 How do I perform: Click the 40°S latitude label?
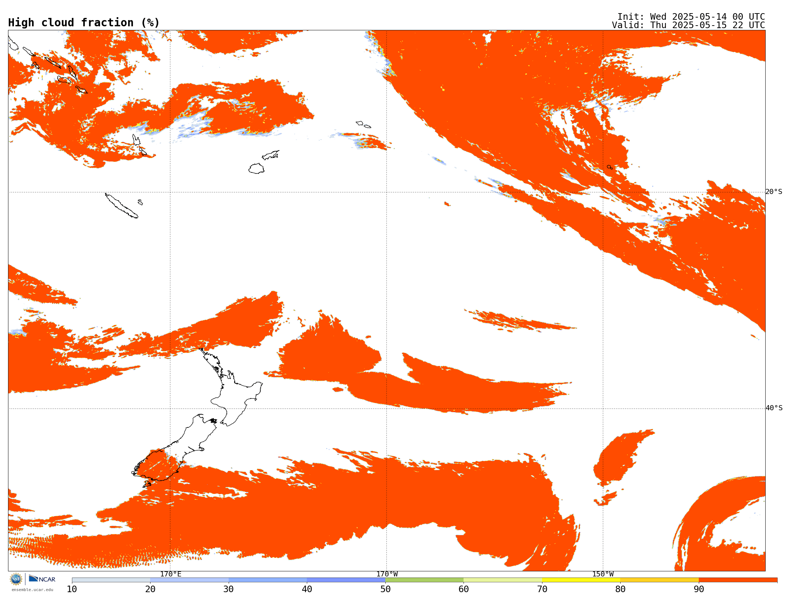click(774, 408)
